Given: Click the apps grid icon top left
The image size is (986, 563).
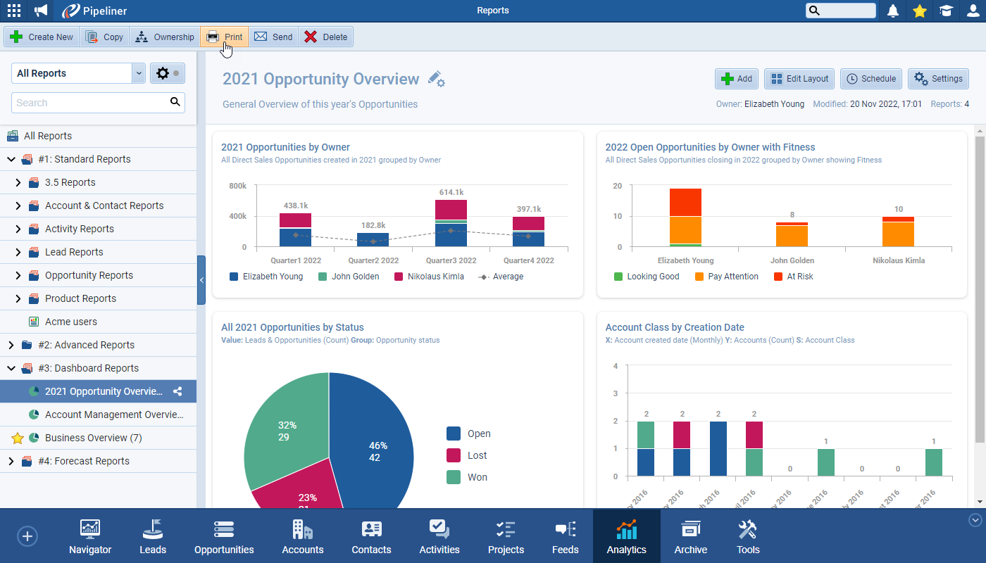Looking at the screenshot, I should pyautogui.click(x=13, y=11).
